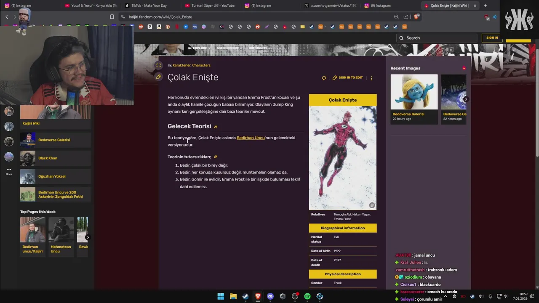Open the Mehmetcan Uncu top page thumbnail
Screen dimensions: 539x303
(61, 230)
